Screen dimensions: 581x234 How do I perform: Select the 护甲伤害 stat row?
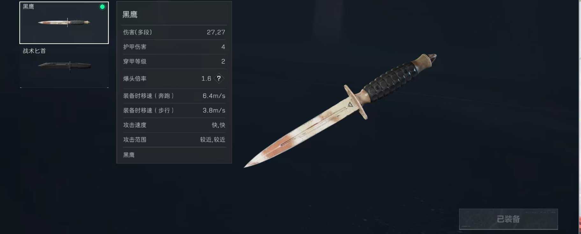point(174,47)
